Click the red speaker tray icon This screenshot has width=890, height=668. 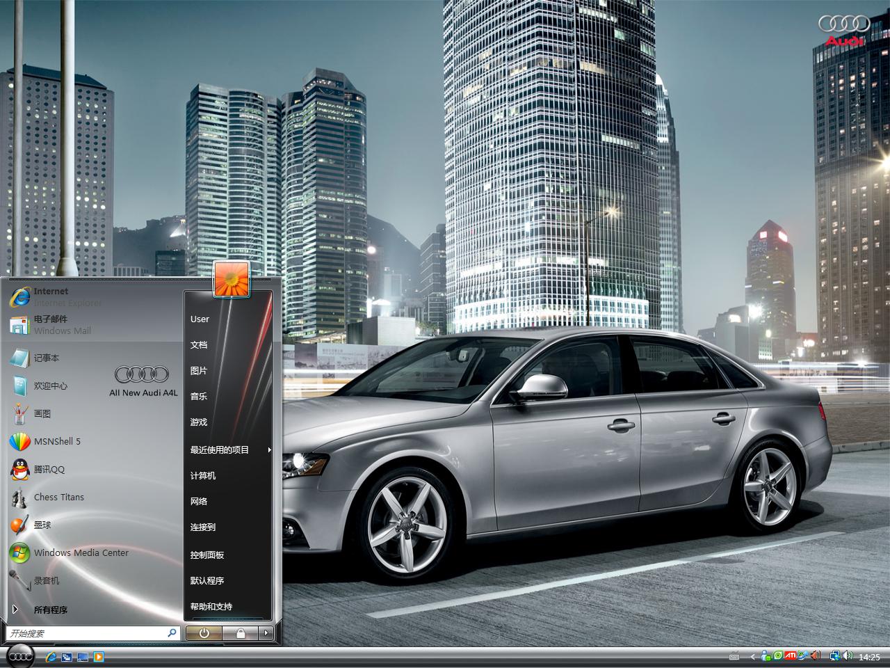coord(816,656)
